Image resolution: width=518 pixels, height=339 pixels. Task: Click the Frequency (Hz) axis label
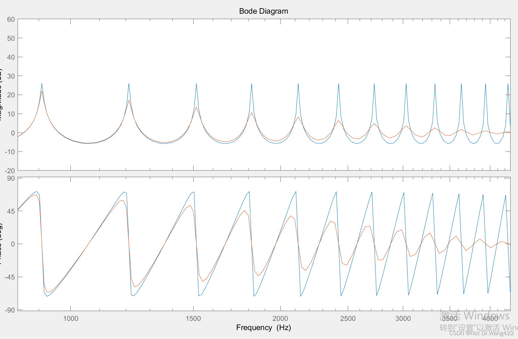264,327
